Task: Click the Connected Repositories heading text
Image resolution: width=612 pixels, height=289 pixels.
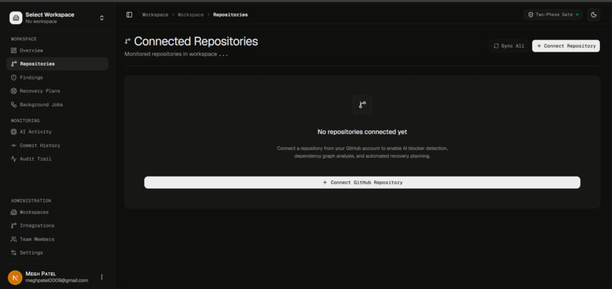Action: (x=196, y=42)
